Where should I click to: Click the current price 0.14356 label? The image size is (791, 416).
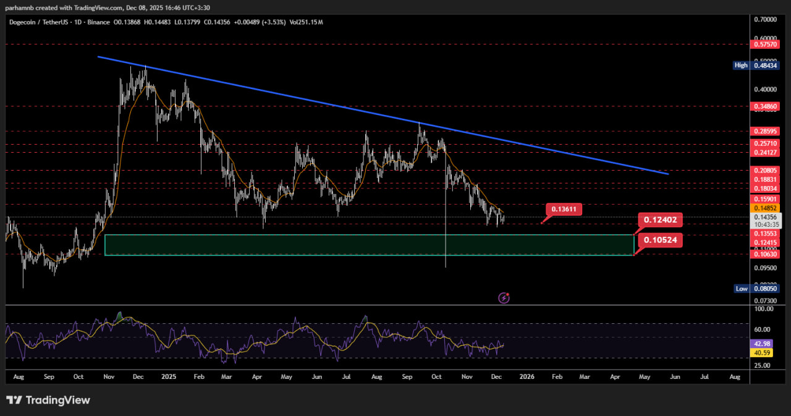[766, 217]
